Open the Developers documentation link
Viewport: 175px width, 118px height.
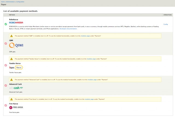(68, 28)
